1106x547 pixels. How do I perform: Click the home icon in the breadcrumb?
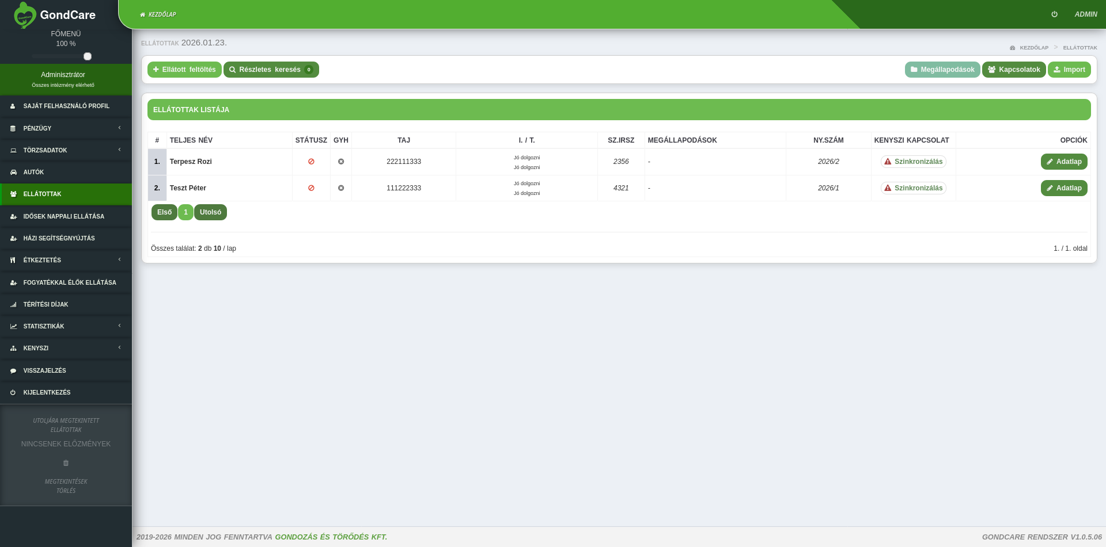click(1012, 48)
